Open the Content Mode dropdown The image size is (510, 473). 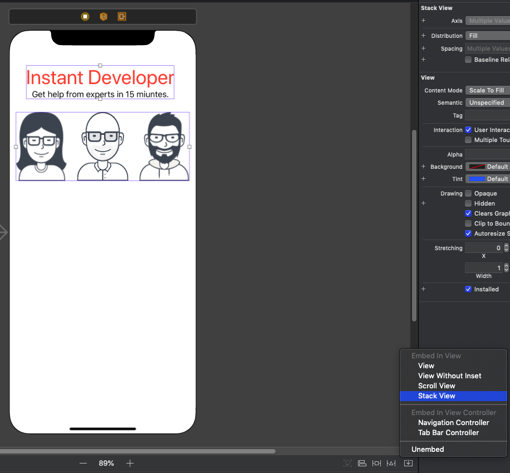[x=488, y=90]
